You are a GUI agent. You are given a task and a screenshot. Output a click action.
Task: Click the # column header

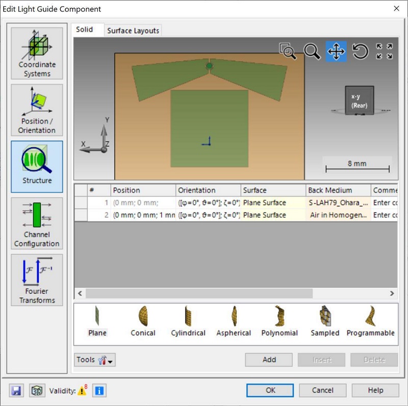tap(99, 190)
